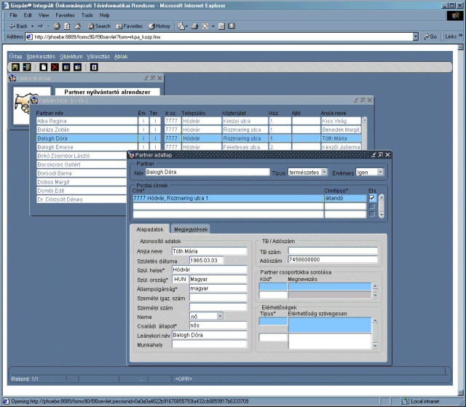Viewport: 466px width, 407px height.
Task: Toggle the checked Els. checkbox for állandó address
Action: click(x=371, y=198)
